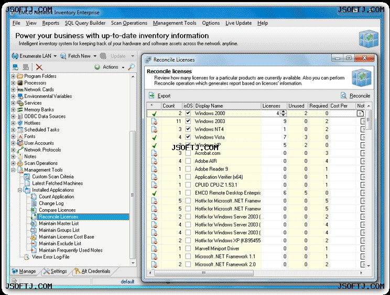Image resolution: width=390 pixels, height=295 pixels.
Task: Select Maintain Master List in the tree
Action: [x=59, y=223]
